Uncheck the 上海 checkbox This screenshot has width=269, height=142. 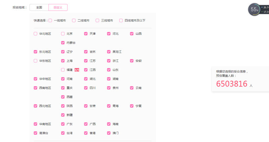click(x=63, y=61)
